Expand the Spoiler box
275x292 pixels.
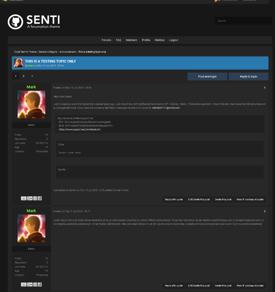[160, 172]
